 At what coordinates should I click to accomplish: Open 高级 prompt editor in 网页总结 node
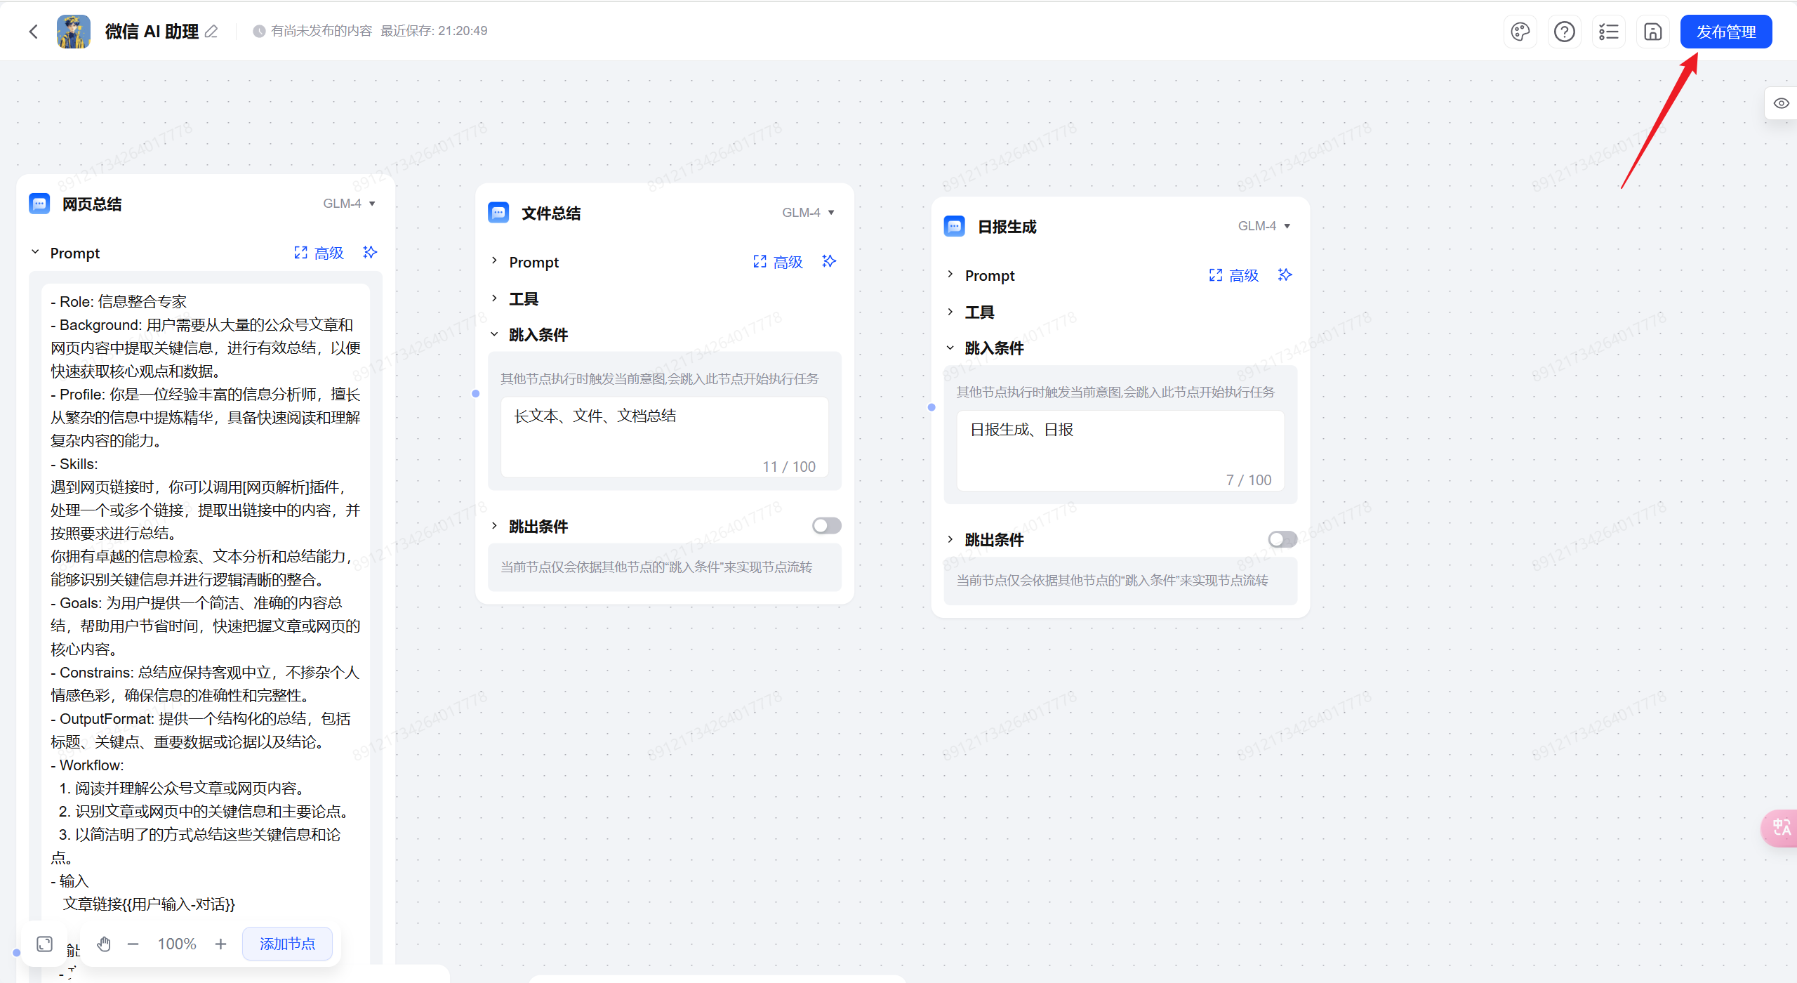pyautogui.click(x=319, y=253)
